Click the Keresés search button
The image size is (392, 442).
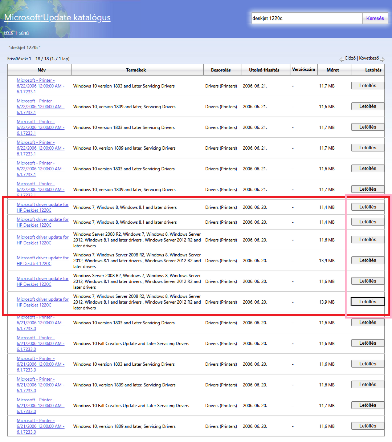[x=375, y=18]
